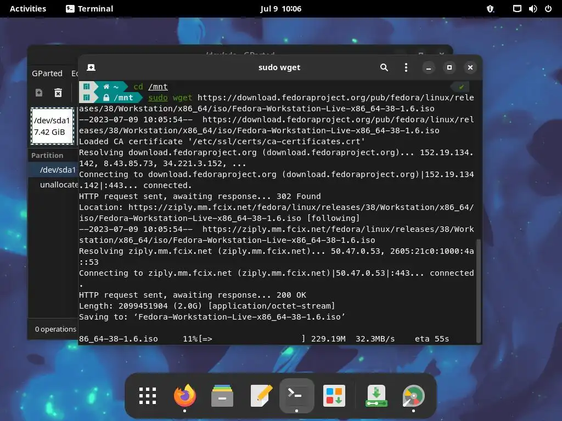Close the sudo wget terminal window

tap(470, 67)
